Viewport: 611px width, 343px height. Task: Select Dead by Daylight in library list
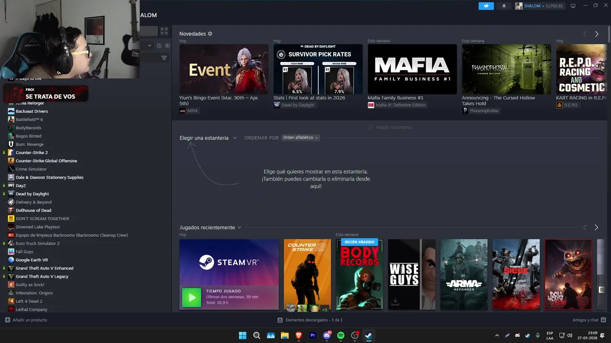(32, 194)
